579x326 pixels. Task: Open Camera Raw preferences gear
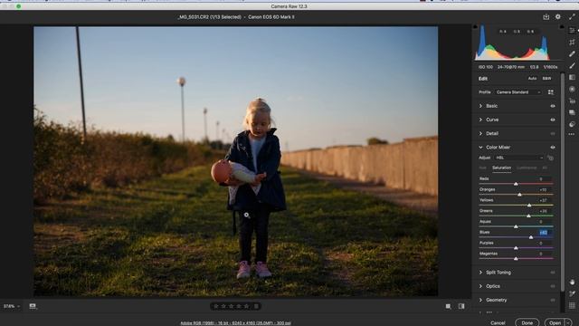click(x=558, y=16)
